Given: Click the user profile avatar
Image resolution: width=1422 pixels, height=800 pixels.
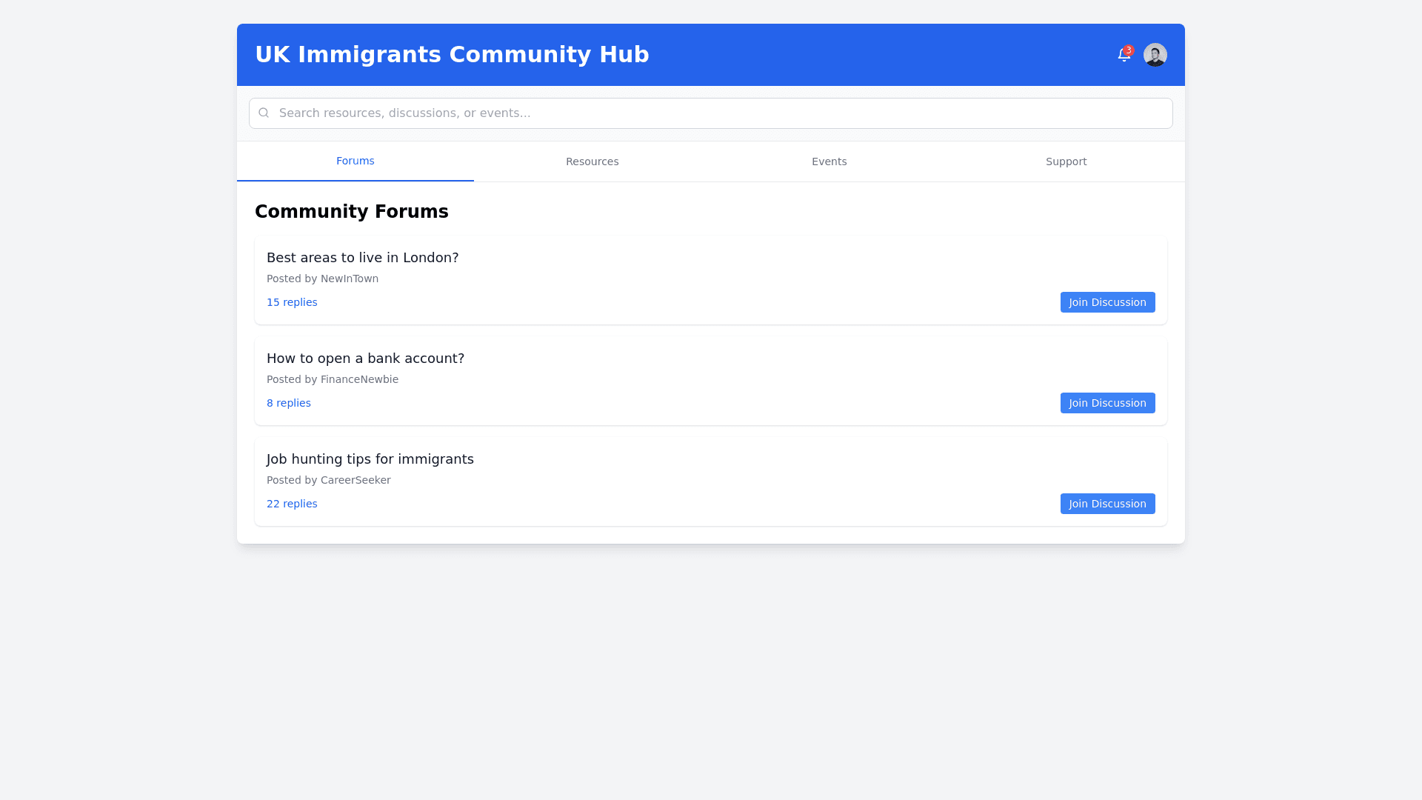Looking at the screenshot, I should pyautogui.click(x=1155, y=55).
